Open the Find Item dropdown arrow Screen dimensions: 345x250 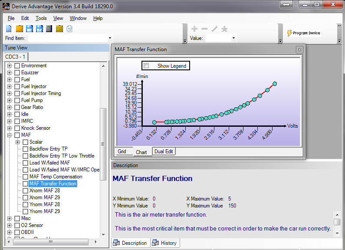click(110, 38)
